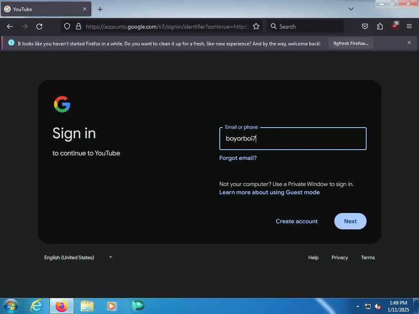Open the Privacy link
Screen dimensions: 419x314
[340, 258]
